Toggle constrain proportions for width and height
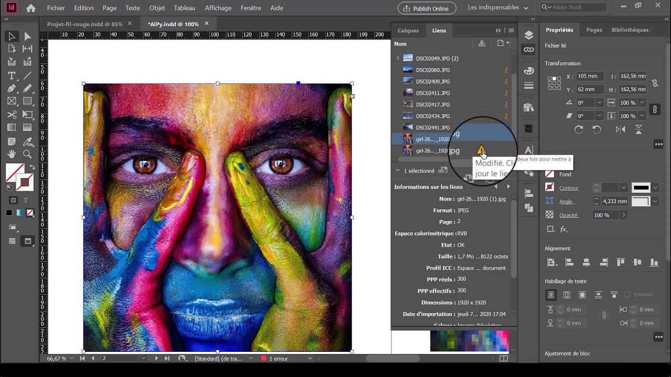Screen dimensions: 671x377 click(x=655, y=83)
